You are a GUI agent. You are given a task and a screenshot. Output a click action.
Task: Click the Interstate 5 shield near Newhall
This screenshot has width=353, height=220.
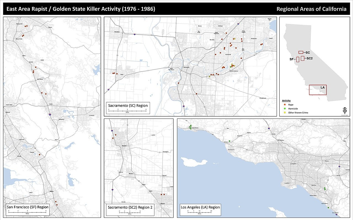coord(269,128)
